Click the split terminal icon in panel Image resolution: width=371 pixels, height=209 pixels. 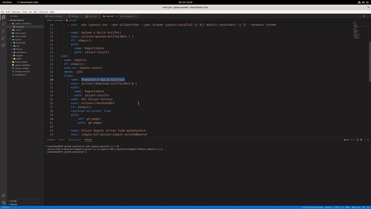click(358, 140)
